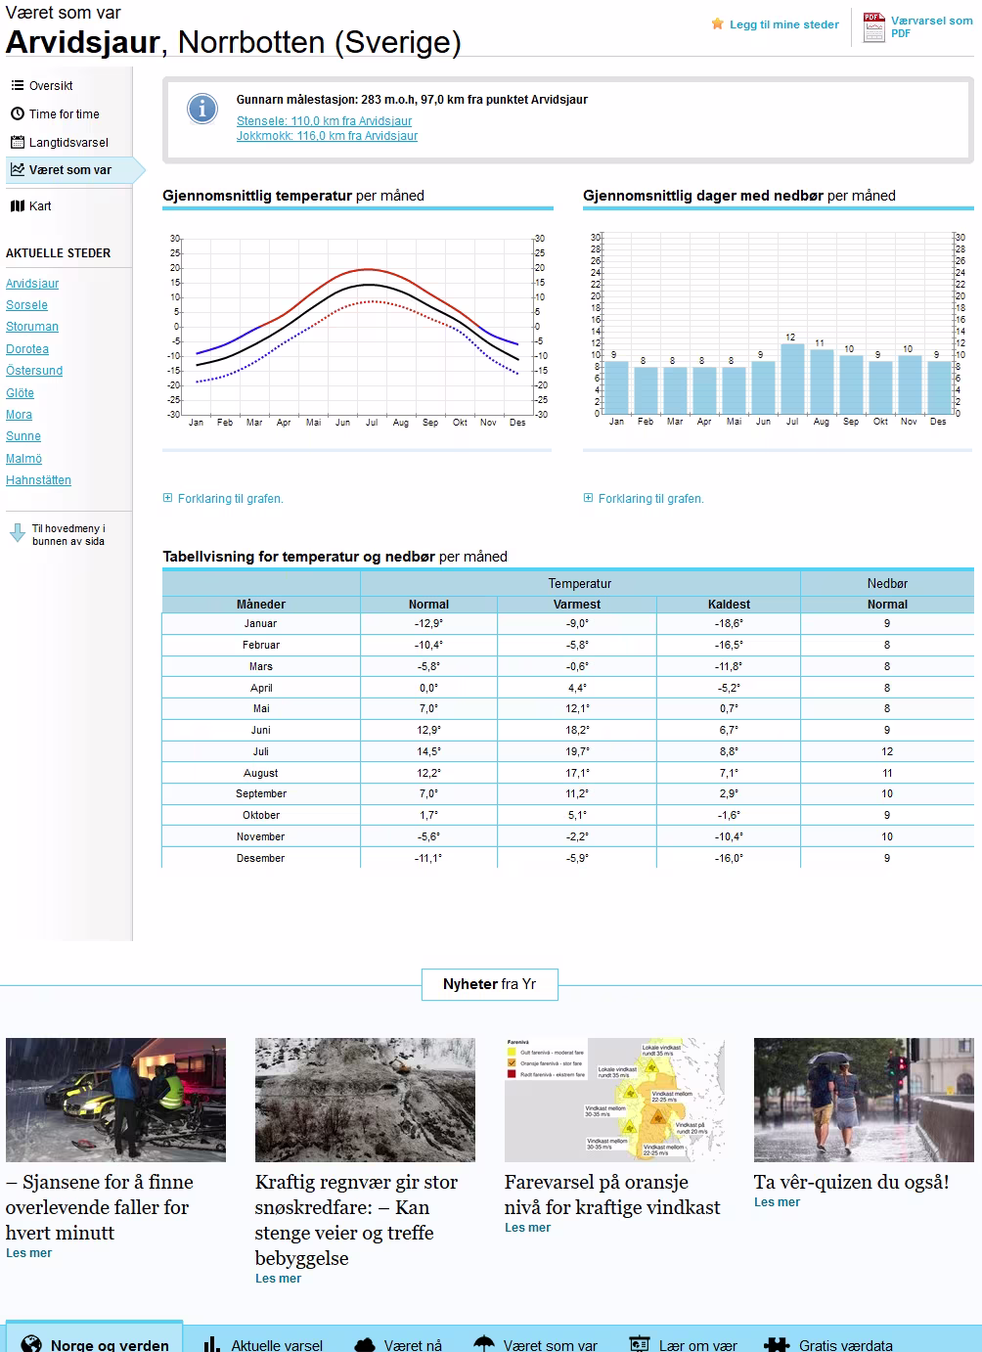Click the calendar icon for Langtidsvarsel
This screenshot has height=1352, width=982.
[17, 143]
